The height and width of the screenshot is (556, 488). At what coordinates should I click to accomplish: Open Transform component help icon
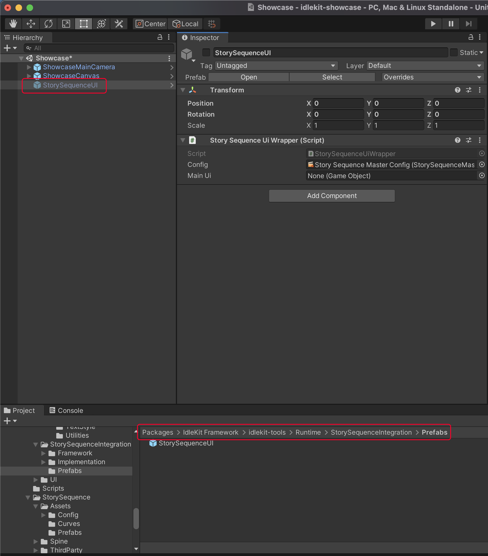[458, 90]
